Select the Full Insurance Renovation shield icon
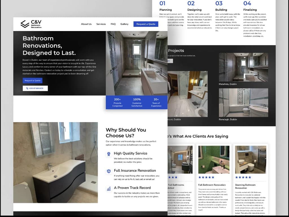This screenshot has width=289, height=217. (108, 171)
